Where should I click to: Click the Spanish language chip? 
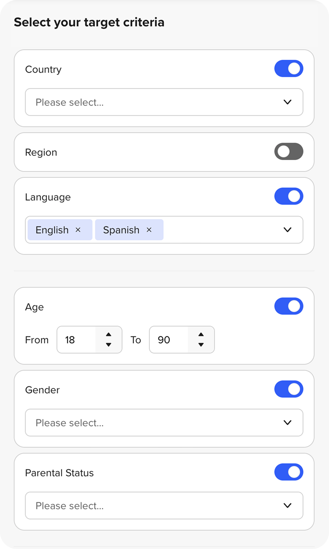[121, 230]
